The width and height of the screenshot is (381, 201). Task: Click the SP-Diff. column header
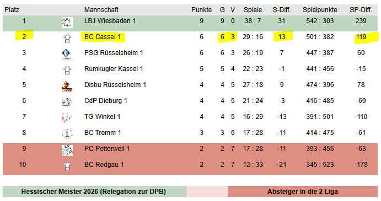click(361, 10)
